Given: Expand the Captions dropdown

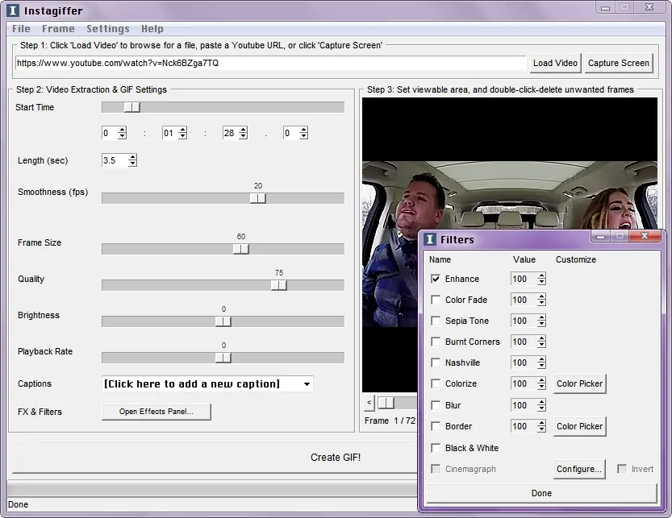Looking at the screenshot, I should click(307, 384).
